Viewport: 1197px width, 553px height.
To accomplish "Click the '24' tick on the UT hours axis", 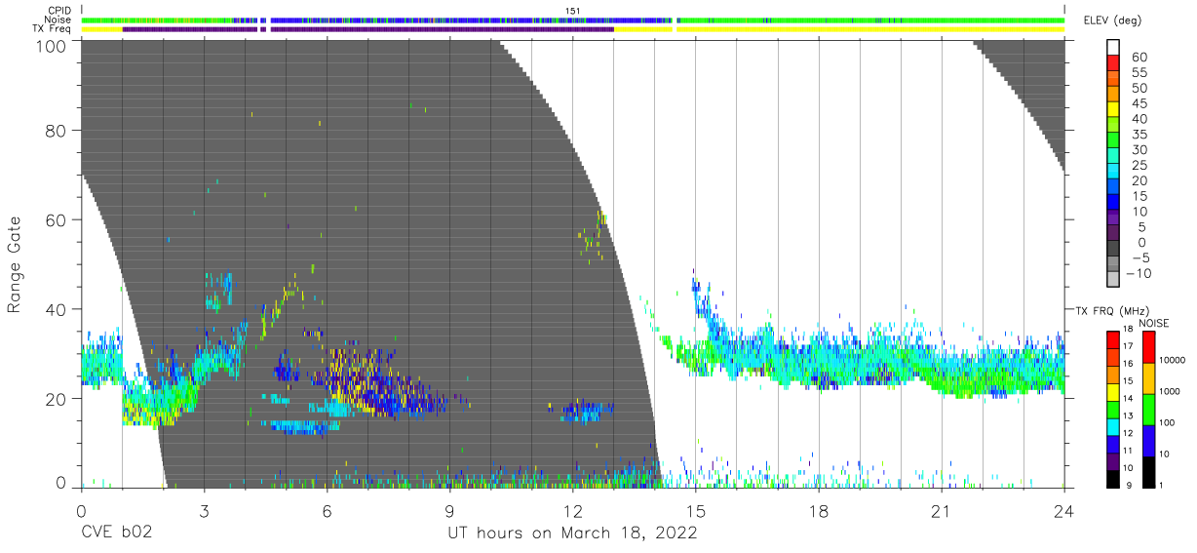I will point(1064,510).
